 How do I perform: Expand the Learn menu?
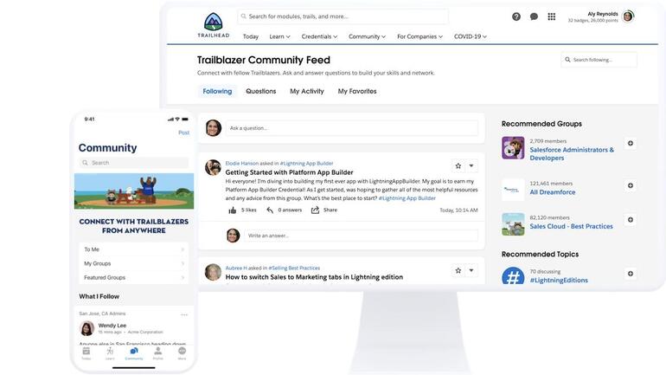click(279, 36)
